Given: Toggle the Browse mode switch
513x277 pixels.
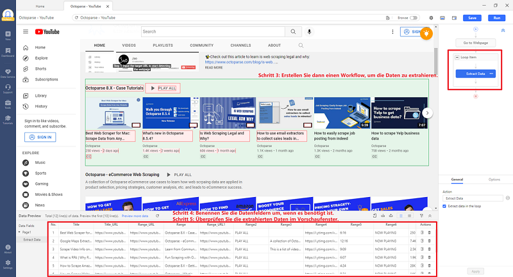Looking at the screenshot, I should pos(414,18).
